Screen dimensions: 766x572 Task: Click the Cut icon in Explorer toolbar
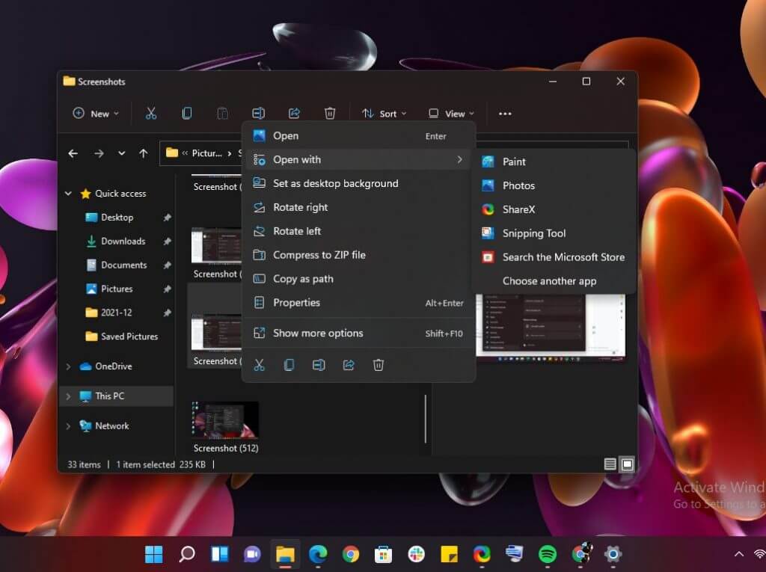151,114
